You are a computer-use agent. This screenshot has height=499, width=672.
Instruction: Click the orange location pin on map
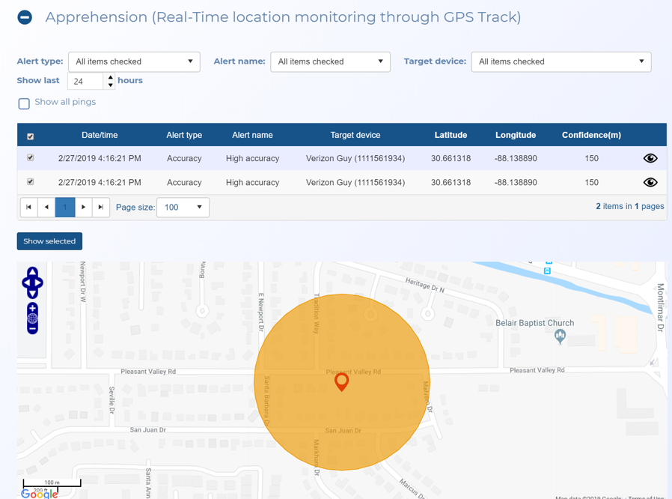[x=341, y=381]
